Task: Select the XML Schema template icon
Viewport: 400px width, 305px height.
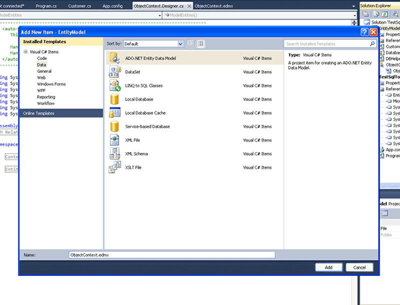Action: 114,154
